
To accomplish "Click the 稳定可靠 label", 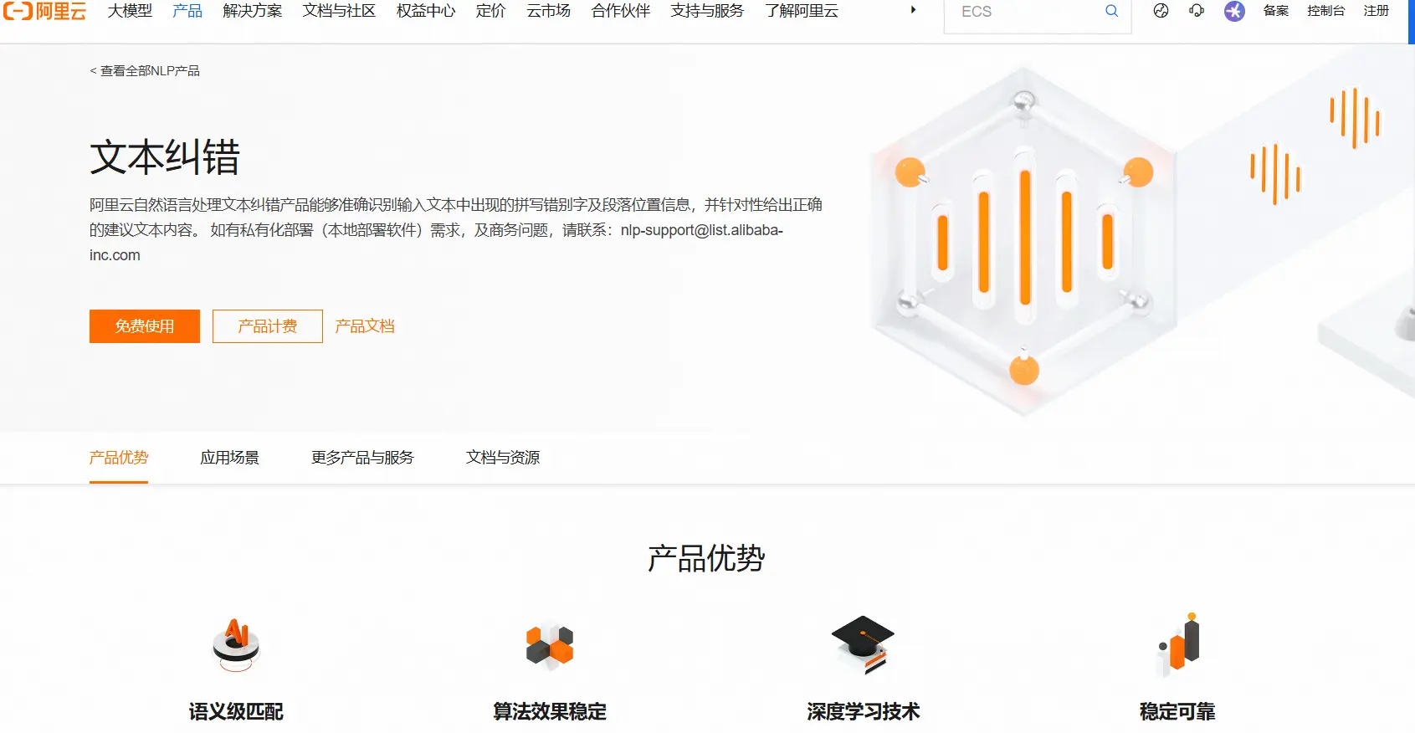I will (x=1177, y=712).
